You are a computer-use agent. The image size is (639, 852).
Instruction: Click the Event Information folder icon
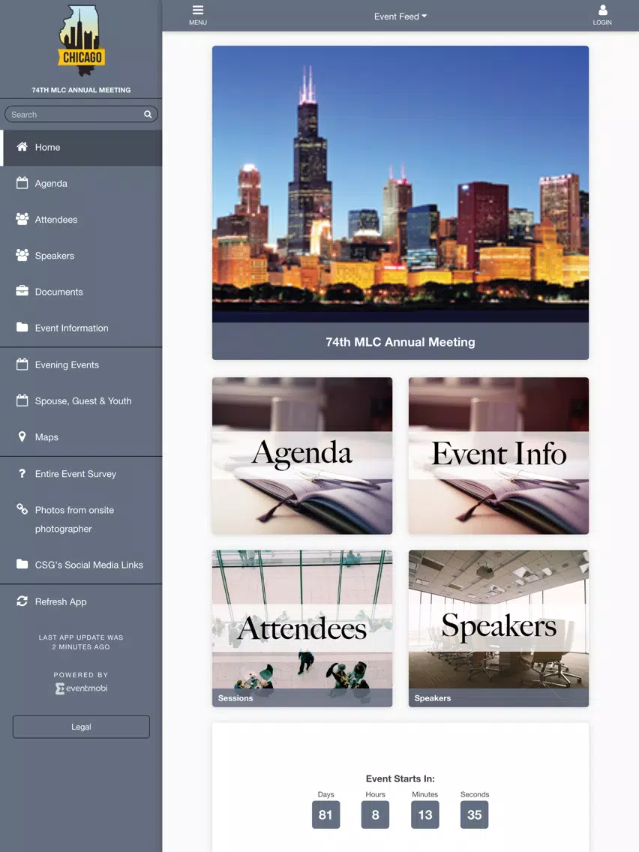22,327
